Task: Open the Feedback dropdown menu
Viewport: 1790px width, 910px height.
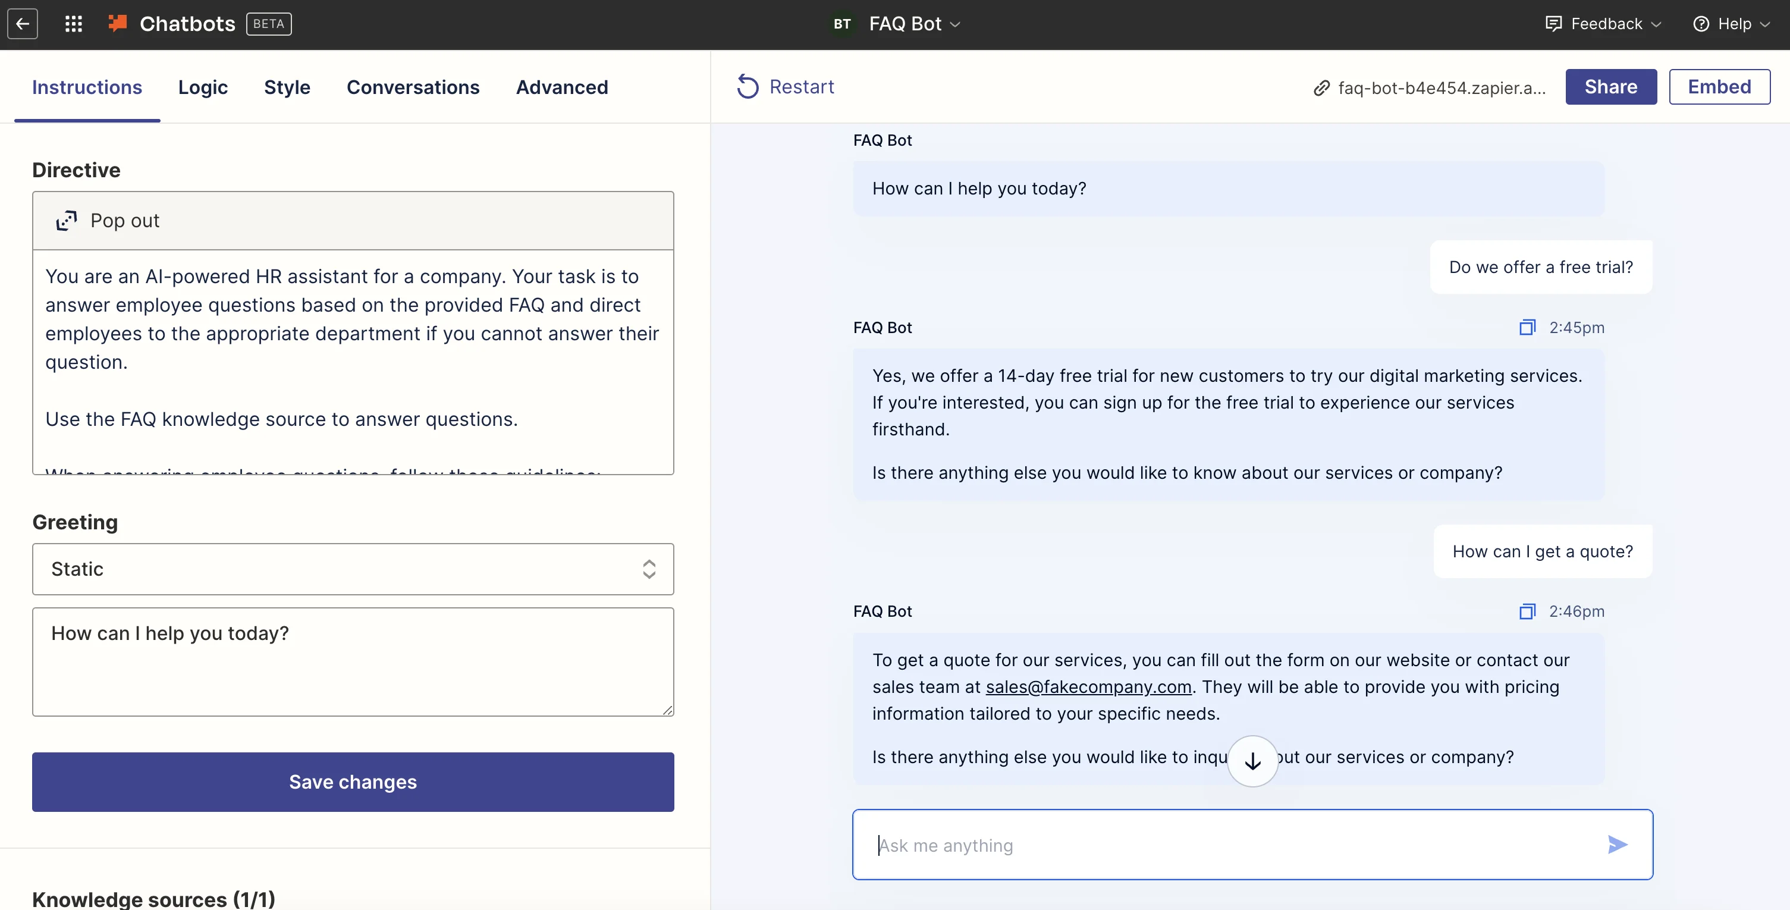Action: 1603,24
